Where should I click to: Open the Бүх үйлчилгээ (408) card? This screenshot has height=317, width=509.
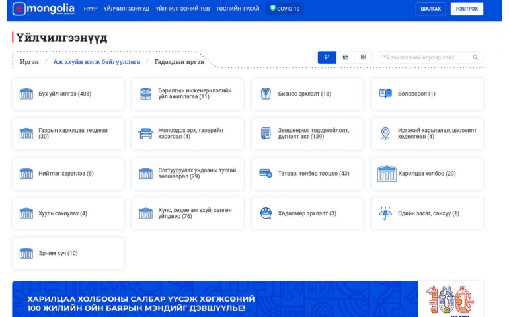[x=68, y=94]
